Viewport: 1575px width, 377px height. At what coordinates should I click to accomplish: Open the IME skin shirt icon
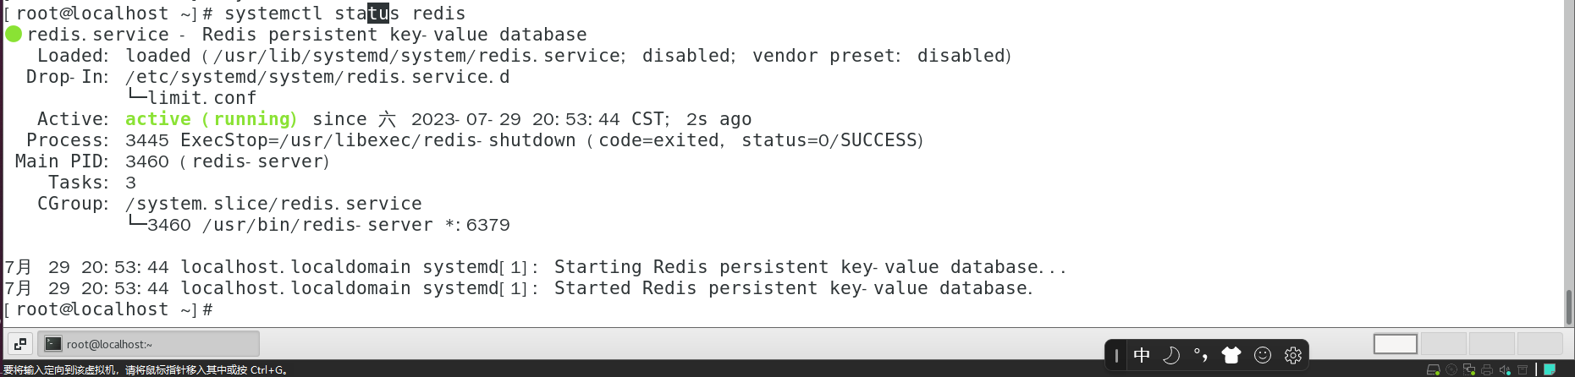1231,355
